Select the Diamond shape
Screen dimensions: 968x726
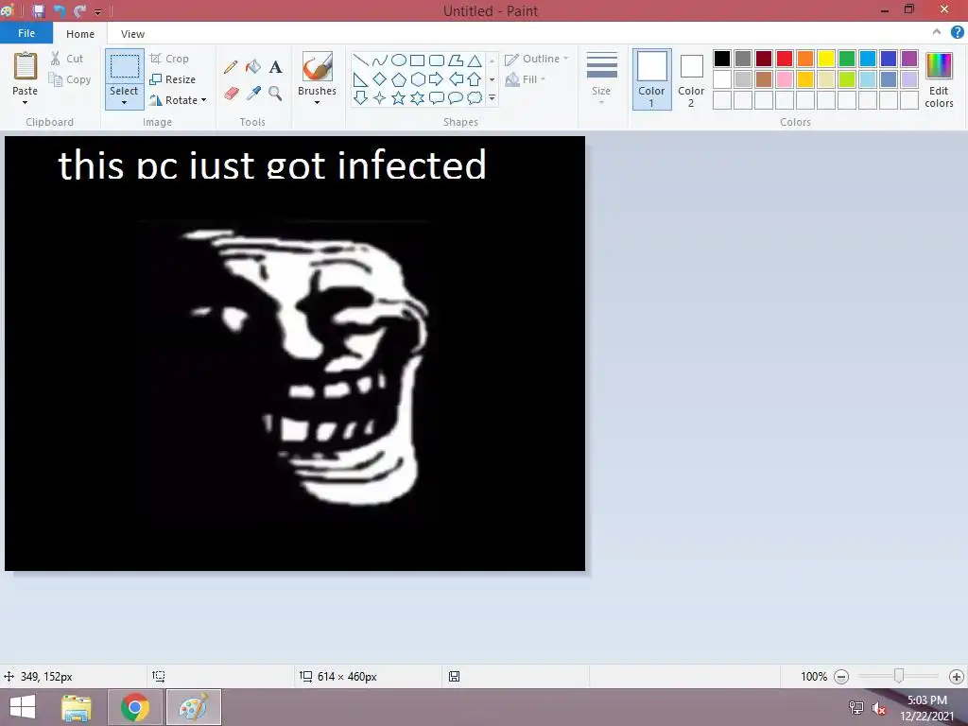pos(380,79)
